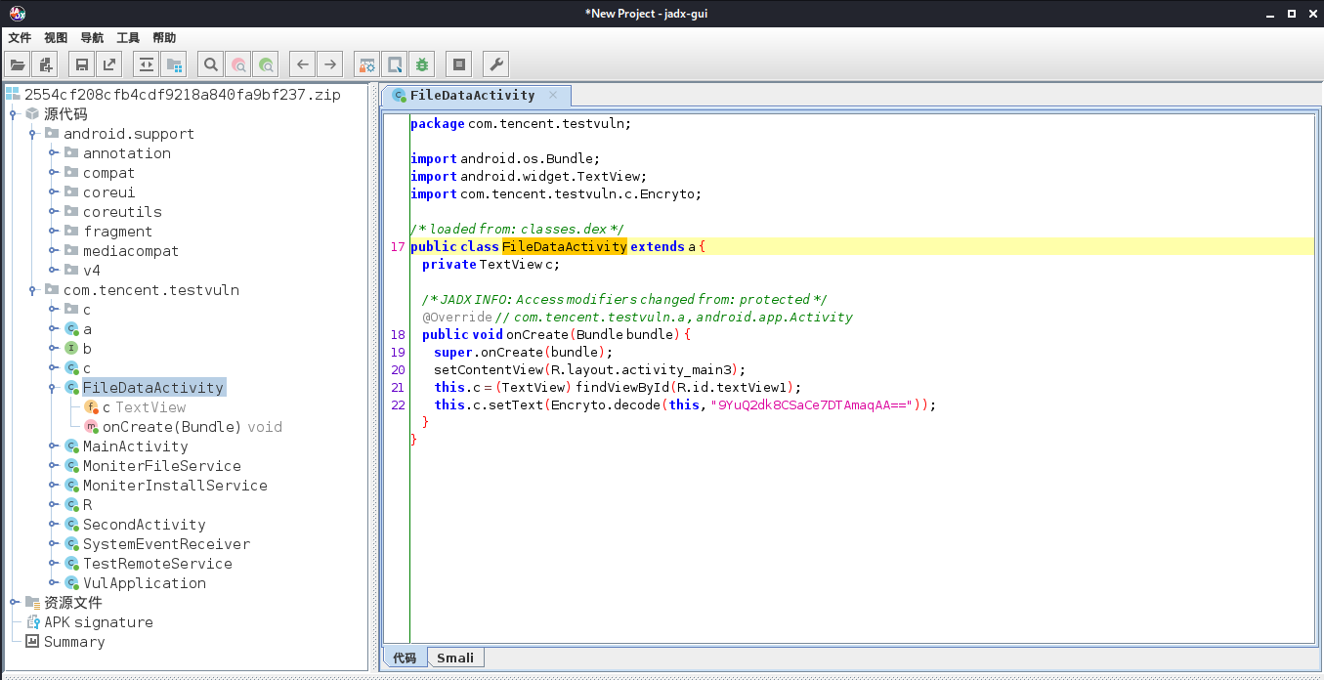Click the add files toolbar icon
Image resolution: width=1324 pixels, height=680 pixels.
click(x=44, y=64)
